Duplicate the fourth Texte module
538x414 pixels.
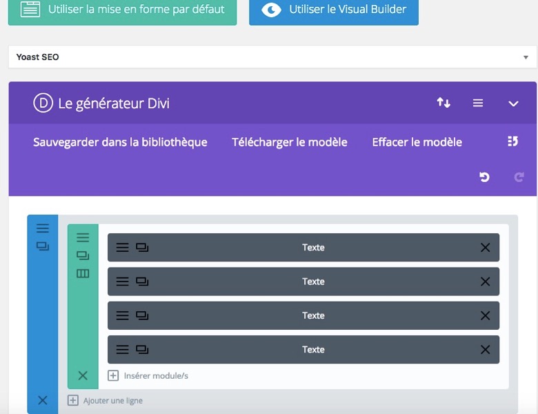click(x=142, y=349)
